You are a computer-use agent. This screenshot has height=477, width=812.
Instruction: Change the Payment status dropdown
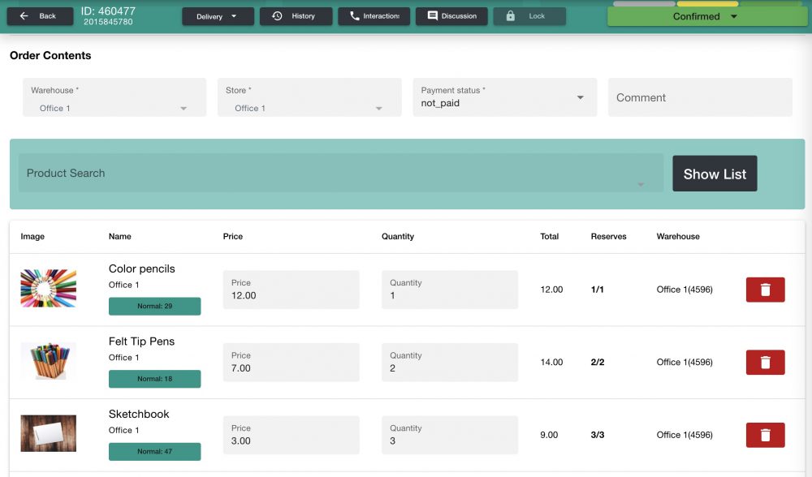[x=580, y=97]
